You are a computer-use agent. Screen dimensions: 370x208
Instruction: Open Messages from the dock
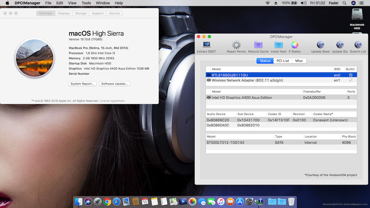click(x=202, y=201)
